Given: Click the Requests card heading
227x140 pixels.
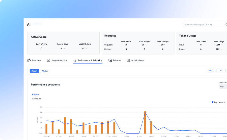Looking at the screenshot, I should pyautogui.click(x=110, y=36).
